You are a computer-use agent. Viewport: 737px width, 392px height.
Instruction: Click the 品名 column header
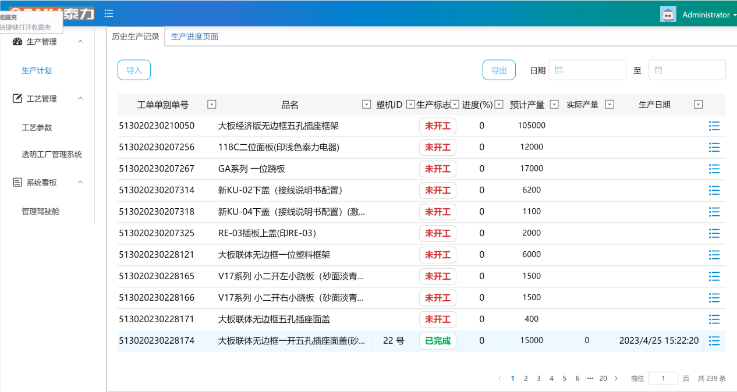[x=290, y=105]
